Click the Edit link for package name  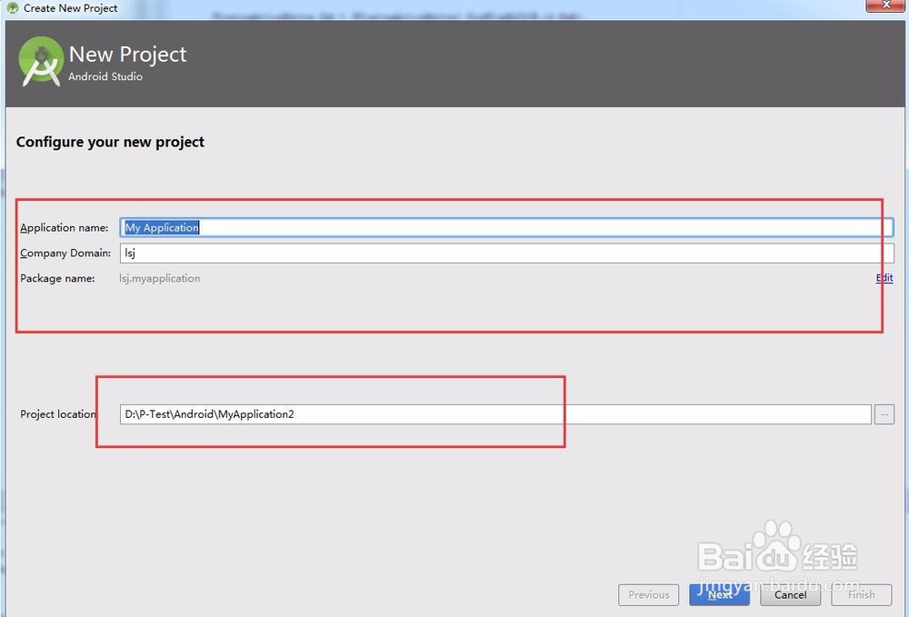pos(884,278)
